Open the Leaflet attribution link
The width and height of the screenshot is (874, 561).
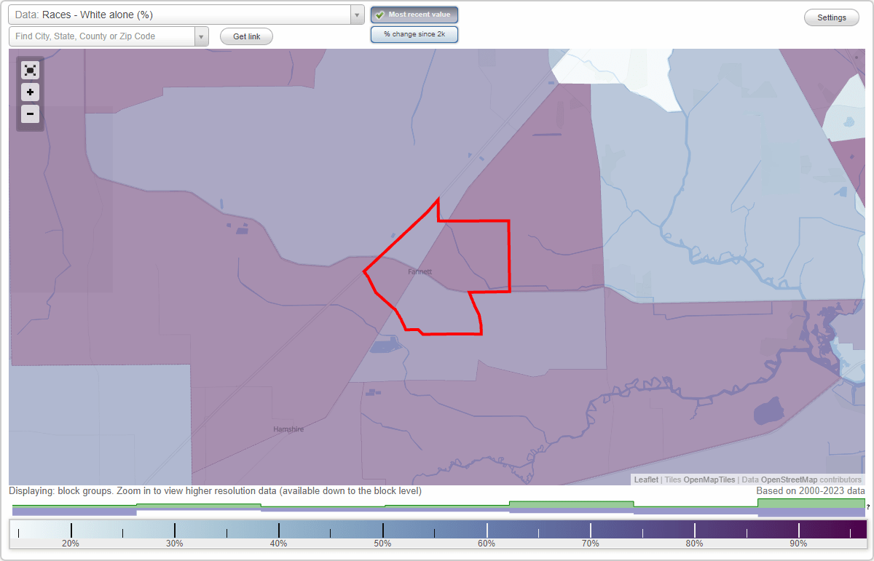click(x=645, y=480)
